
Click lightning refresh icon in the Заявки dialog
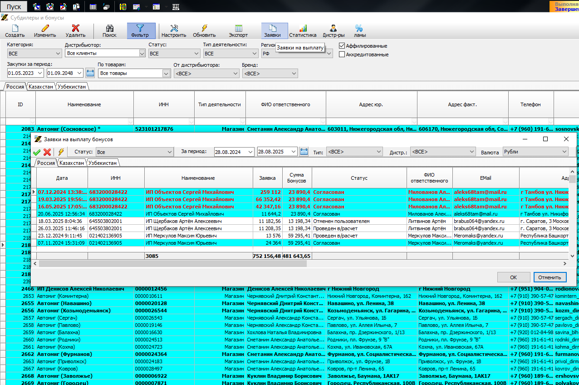coord(61,152)
